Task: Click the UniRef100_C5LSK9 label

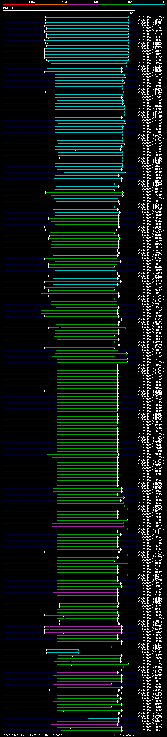Action: click(x=150, y=354)
